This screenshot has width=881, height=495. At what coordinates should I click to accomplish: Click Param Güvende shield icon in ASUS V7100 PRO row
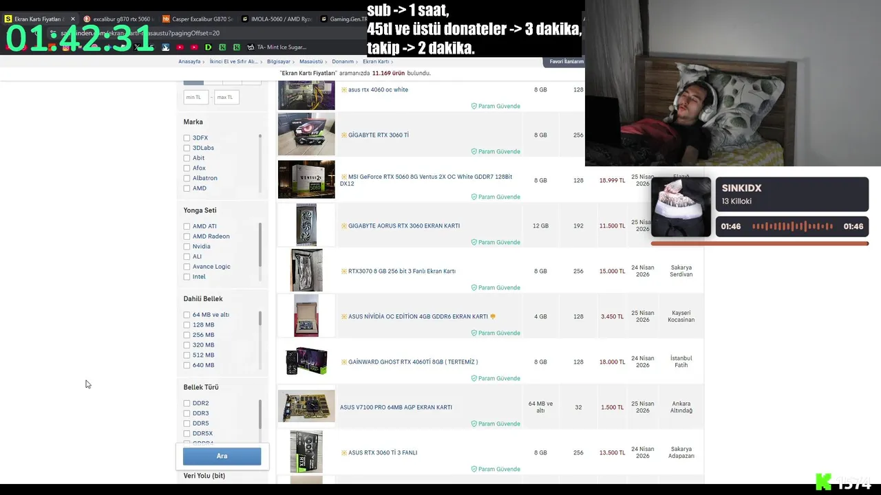pyautogui.click(x=474, y=423)
